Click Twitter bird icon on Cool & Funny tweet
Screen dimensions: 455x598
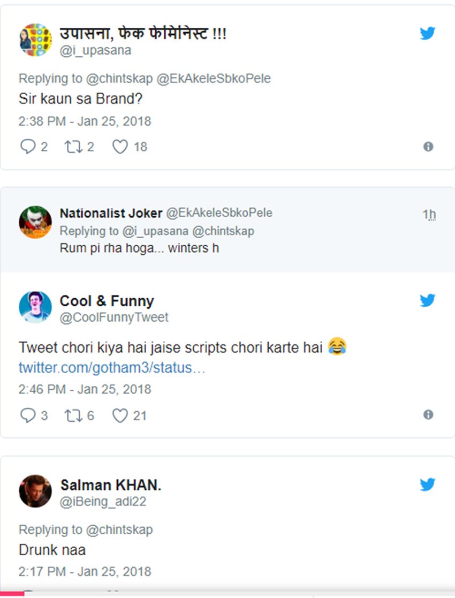tap(427, 300)
